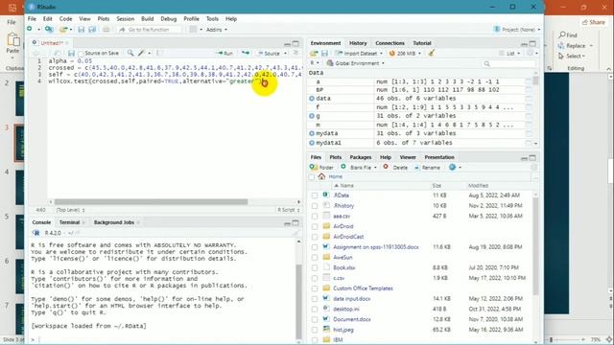Screen dimensions: 614x345
Task: View the data frame 'data' blue icon
Action: click(312, 98)
